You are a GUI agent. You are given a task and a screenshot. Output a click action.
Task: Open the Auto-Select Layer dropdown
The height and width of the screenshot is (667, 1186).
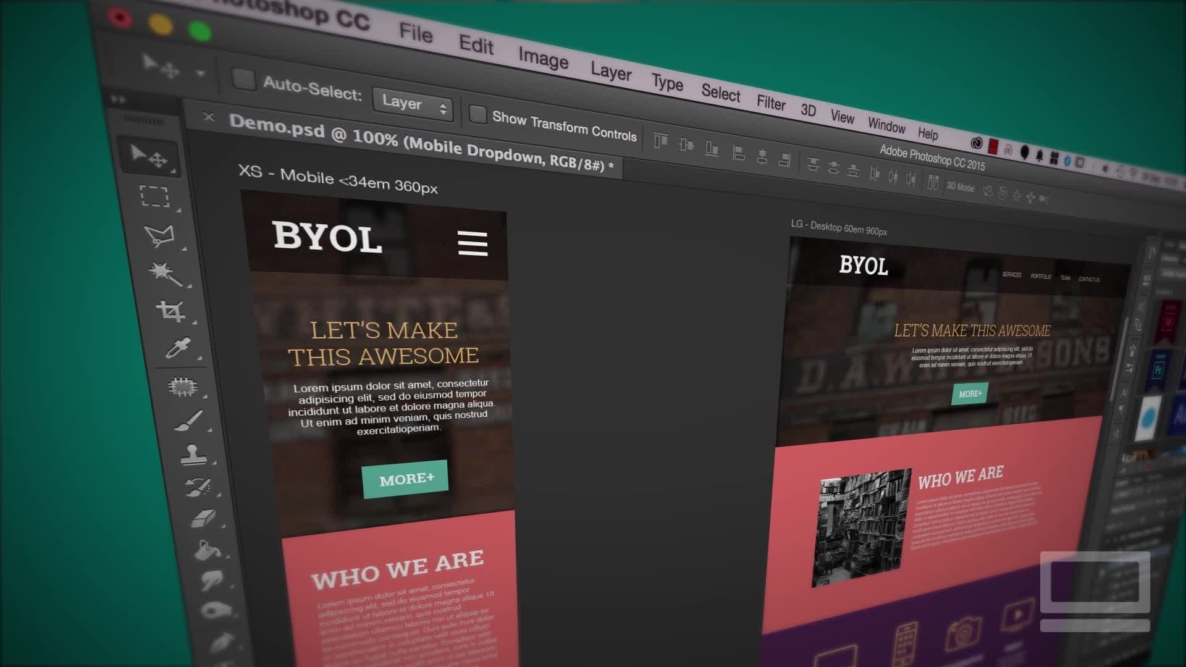pyautogui.click(x=413, y=104)
